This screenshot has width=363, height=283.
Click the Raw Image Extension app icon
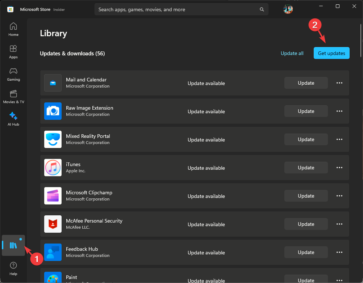click(53, 111)
